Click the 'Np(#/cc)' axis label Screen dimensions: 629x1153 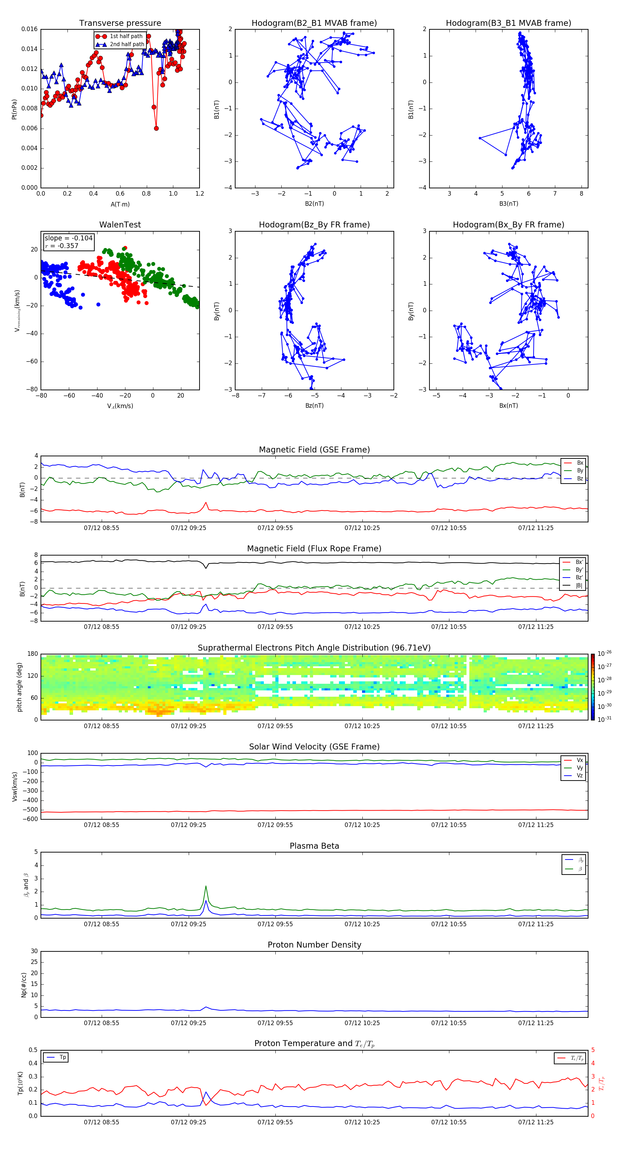24,985
